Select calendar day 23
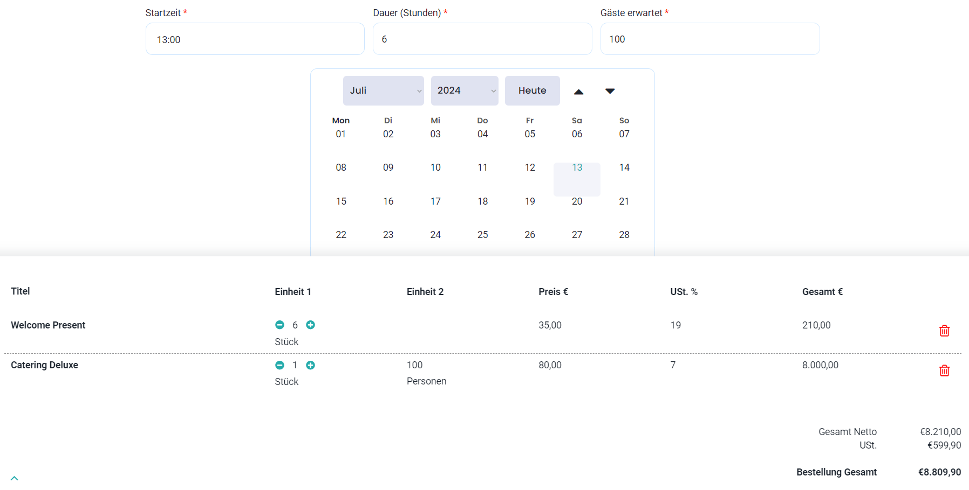The image size is (969, 490). tap(388, 235)
